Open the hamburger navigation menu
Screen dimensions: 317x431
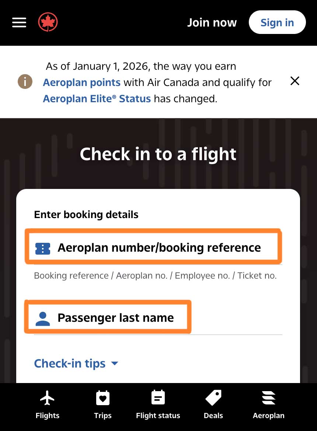[19, 23]
